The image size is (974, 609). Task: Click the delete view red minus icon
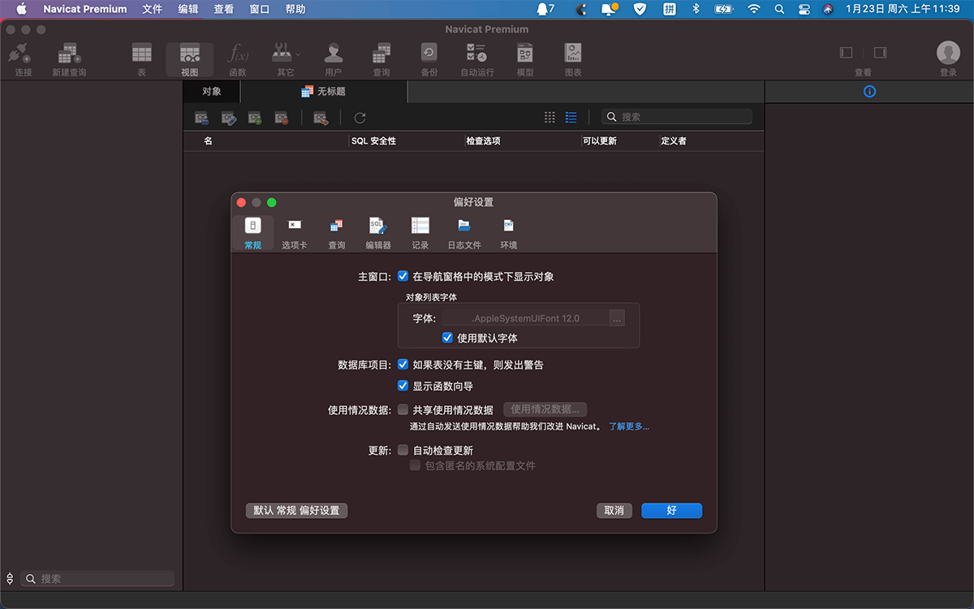coord(281,118)
